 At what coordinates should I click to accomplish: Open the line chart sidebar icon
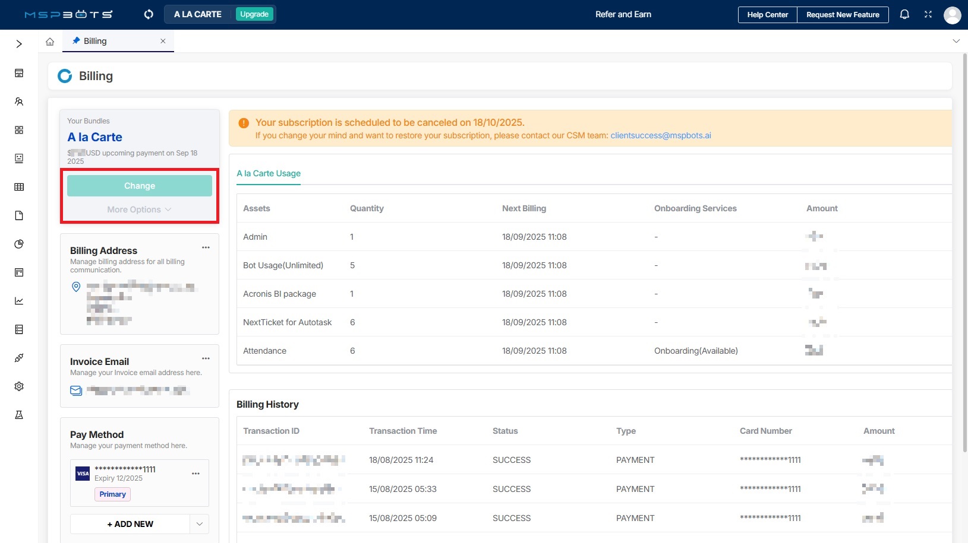coord(19,301)
